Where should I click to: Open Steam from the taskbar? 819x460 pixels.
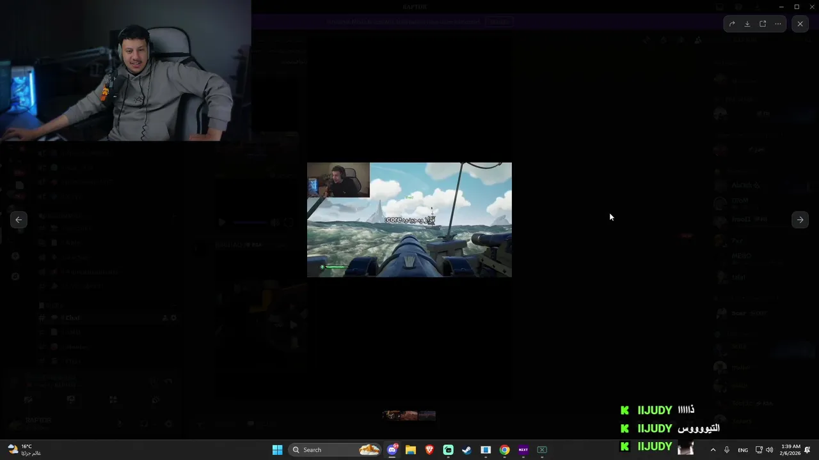point(467,450)
